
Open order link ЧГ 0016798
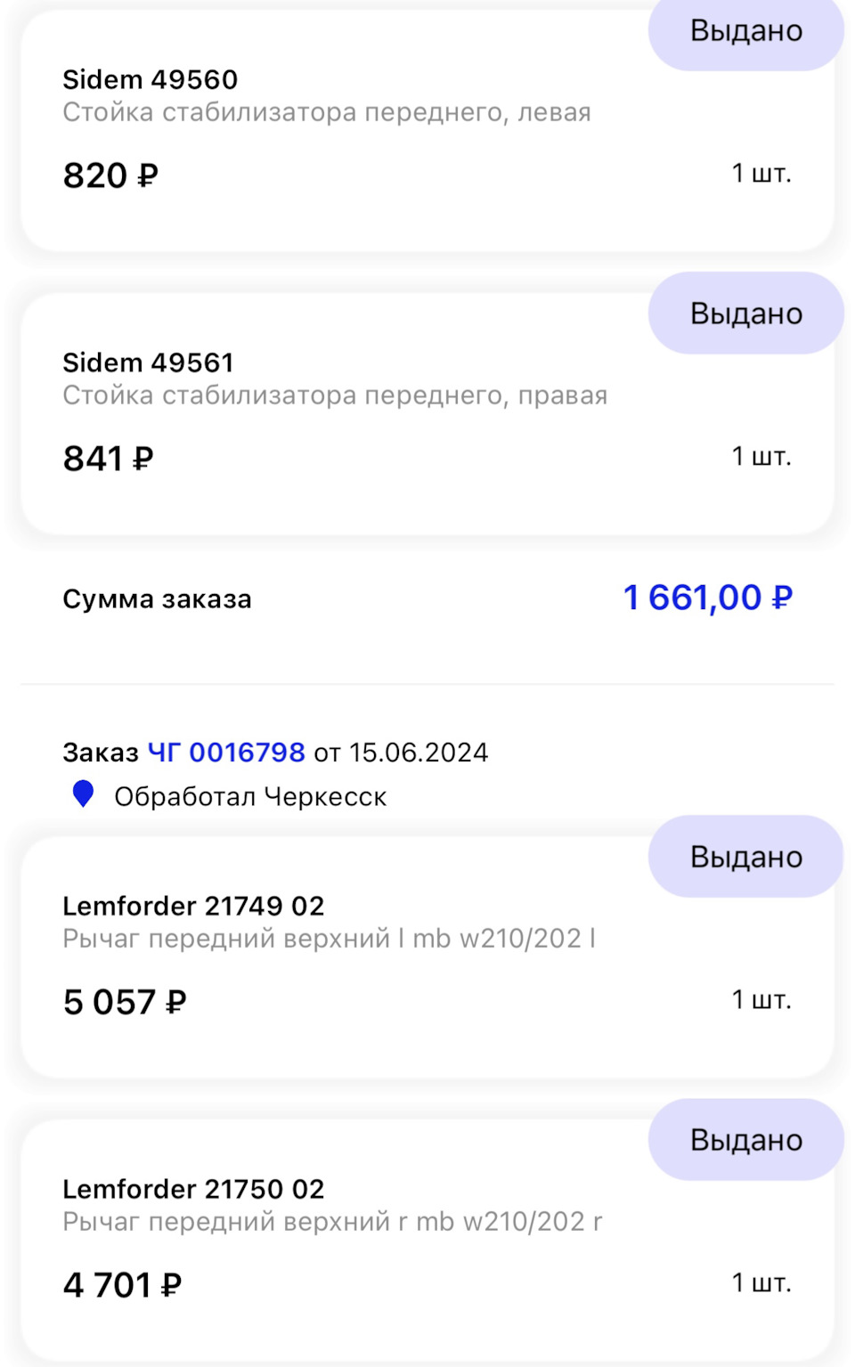tap(226, 753)
